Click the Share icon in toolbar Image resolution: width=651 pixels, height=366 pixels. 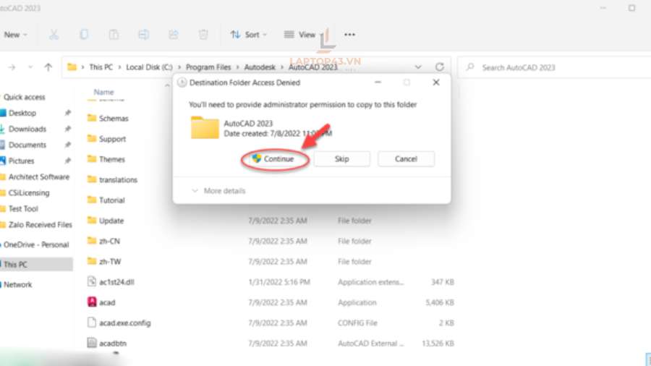pos(174,35)
